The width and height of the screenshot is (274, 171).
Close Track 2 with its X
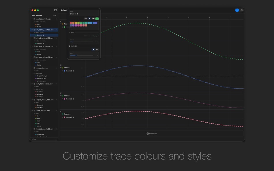point(61,65)
